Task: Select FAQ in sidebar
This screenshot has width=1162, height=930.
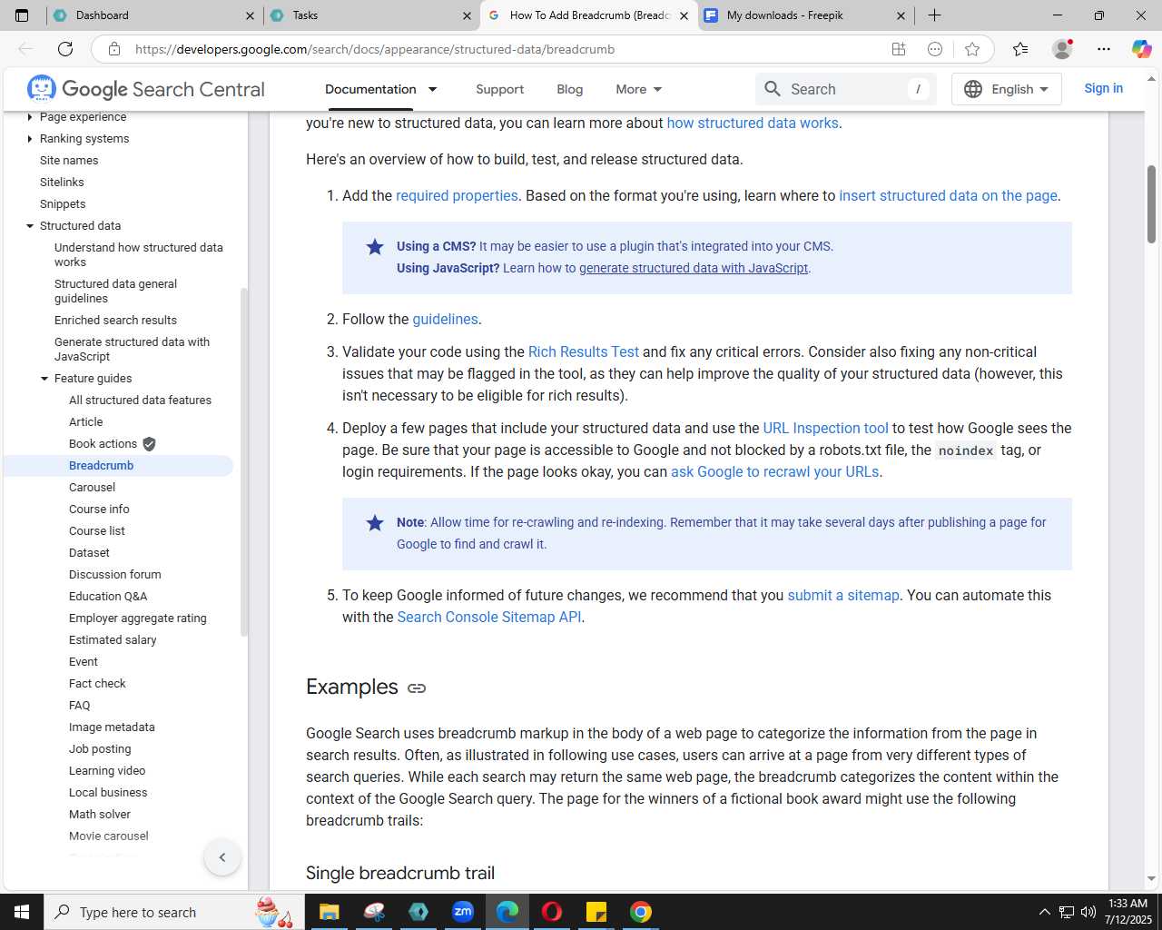Action: pos(79,705)
